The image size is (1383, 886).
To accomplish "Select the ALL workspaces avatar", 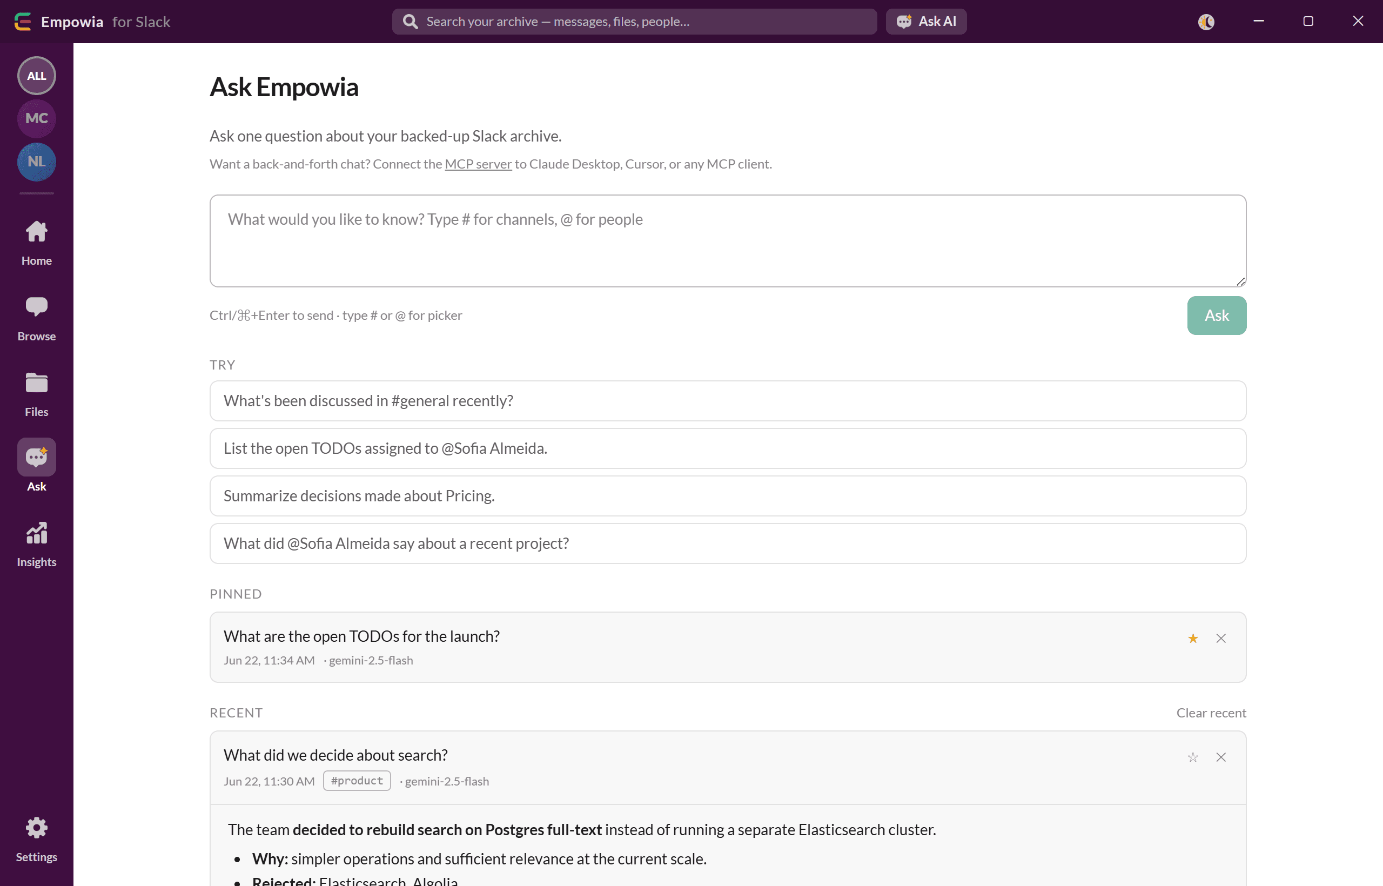I will [37, 76].
